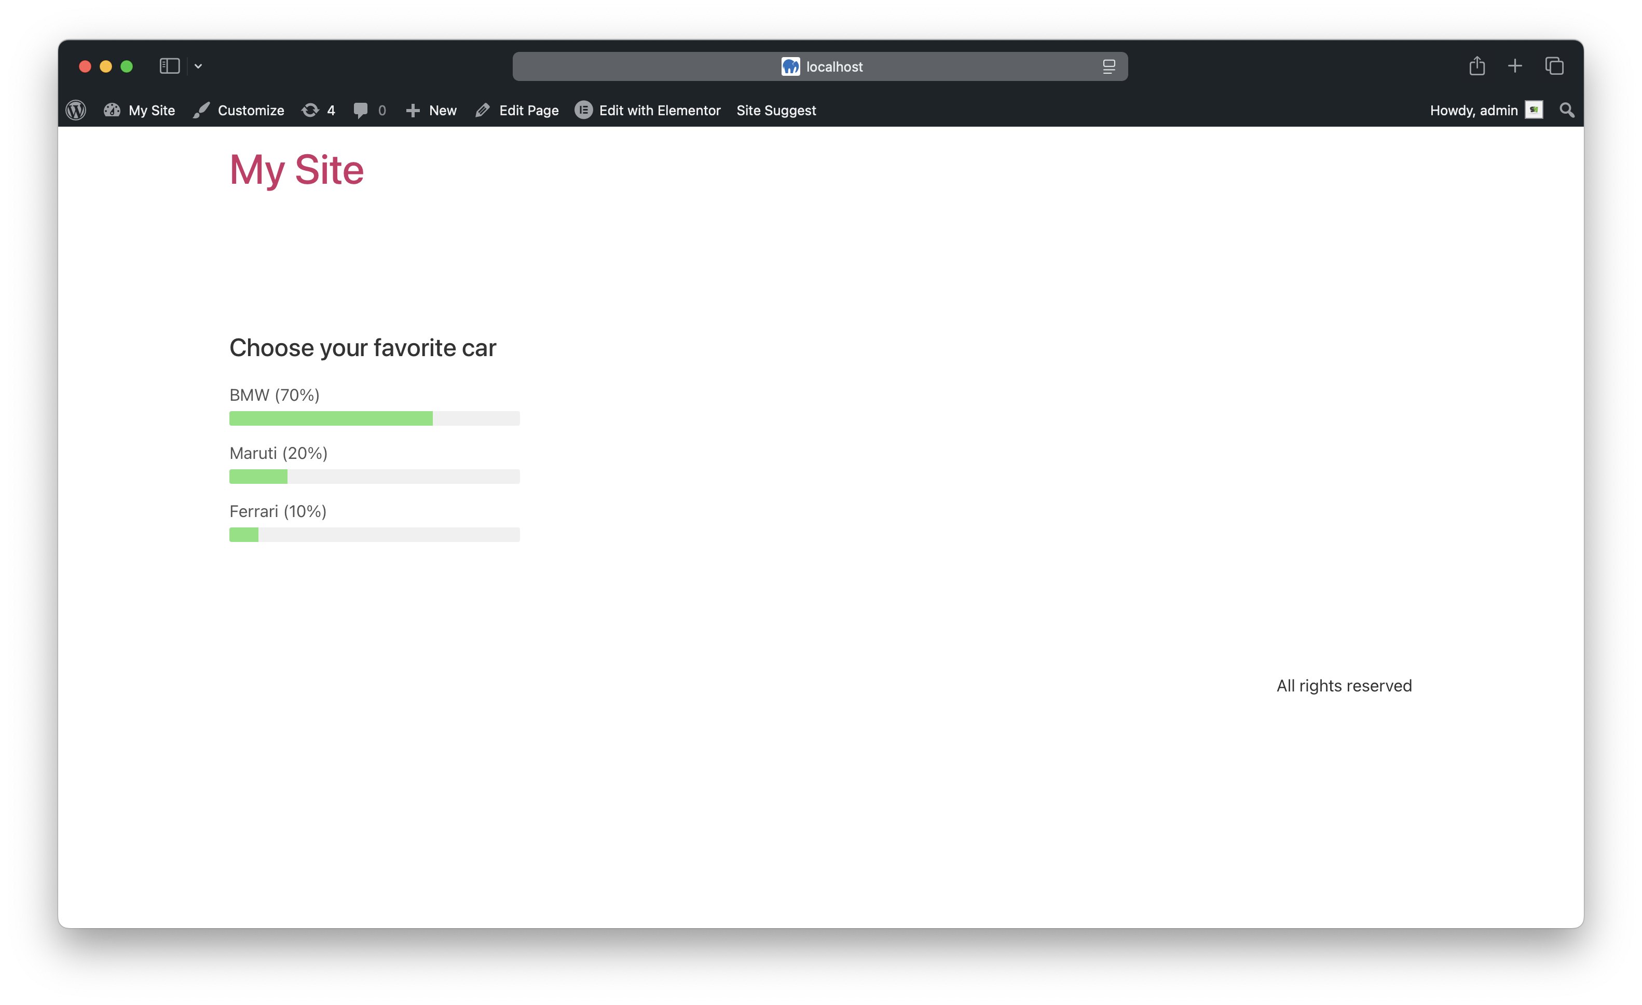Click the 'BMW (70%)' label
This screenshot has width=1642, height=1005.
(275, 395)
